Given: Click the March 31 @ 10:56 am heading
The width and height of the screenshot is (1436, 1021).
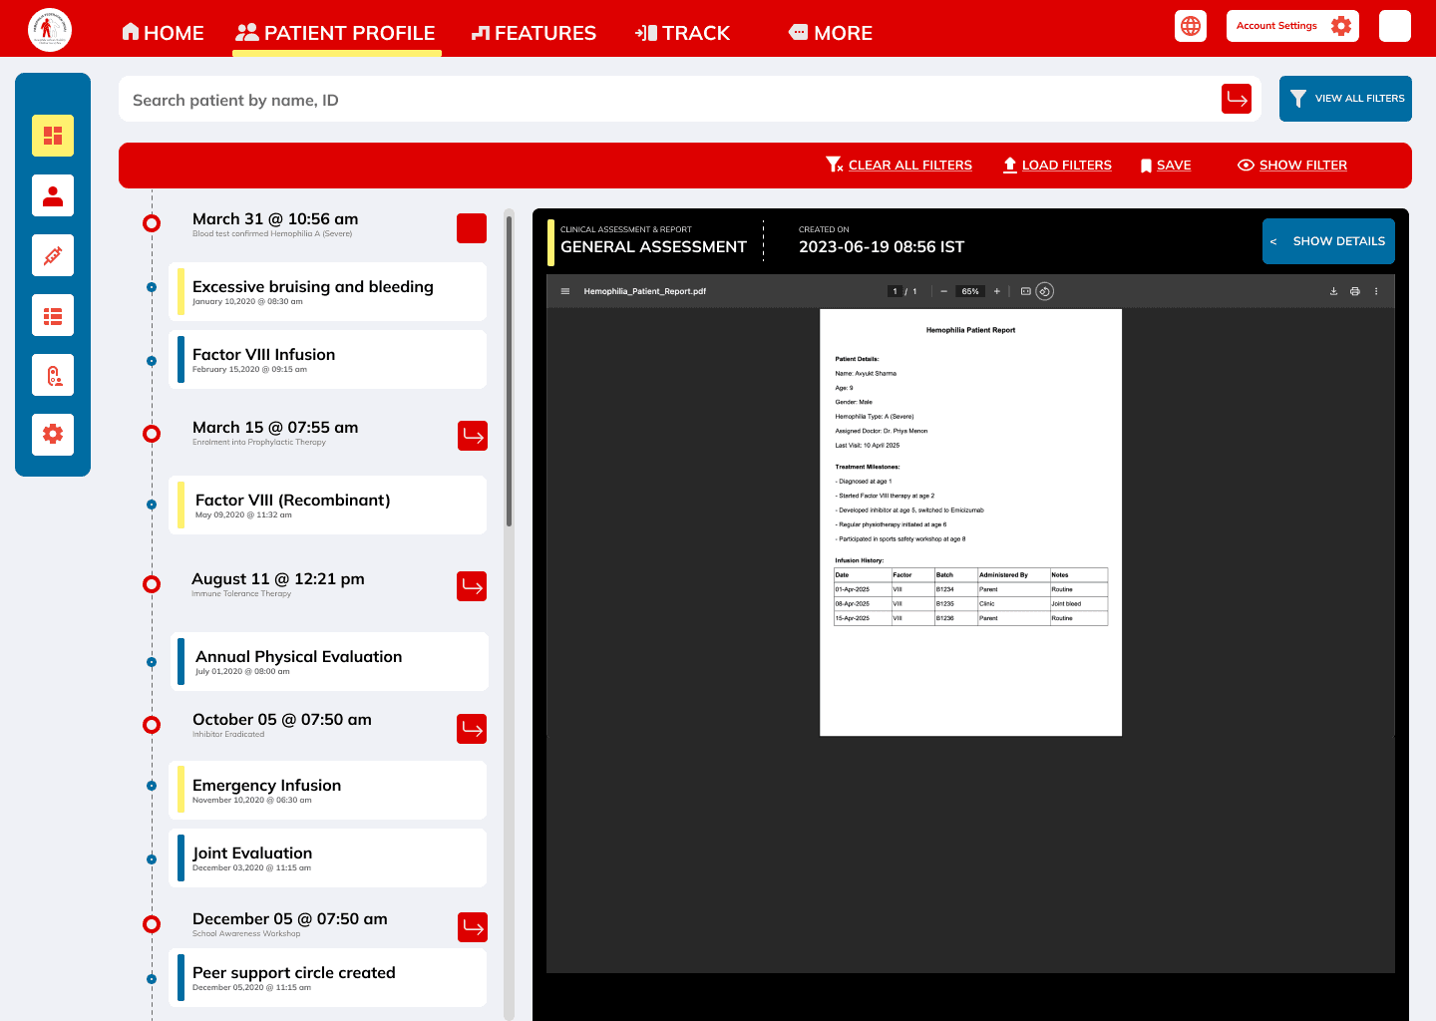Looking at the screenshot, I should [x=275, y=218].
